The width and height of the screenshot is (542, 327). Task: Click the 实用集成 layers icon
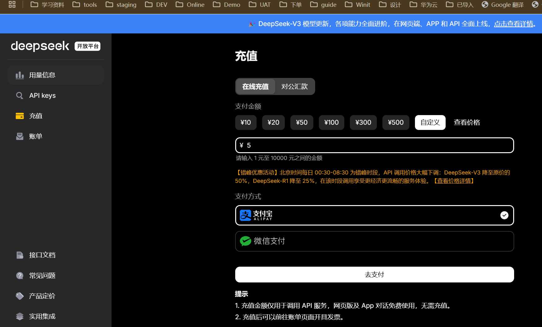(x=20, y=316)
